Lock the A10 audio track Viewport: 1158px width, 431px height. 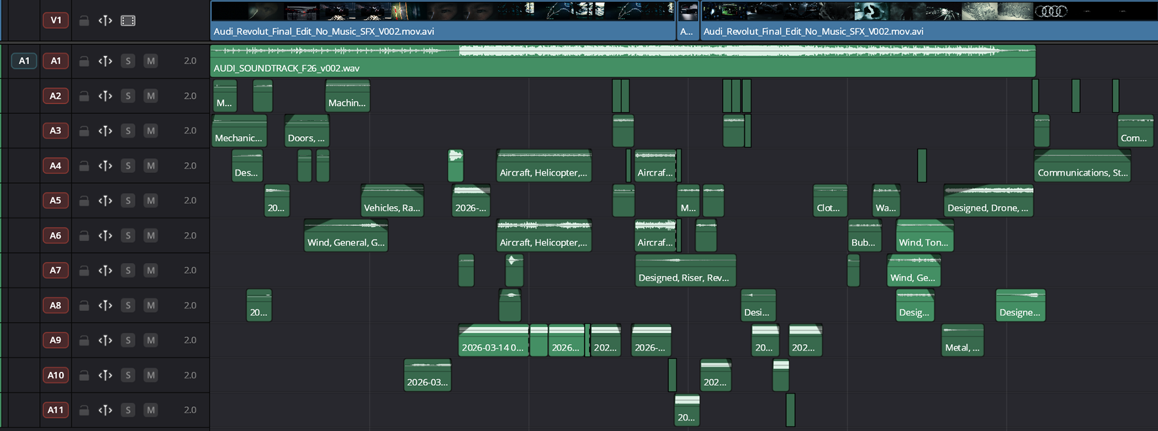[x=84, y=376]
